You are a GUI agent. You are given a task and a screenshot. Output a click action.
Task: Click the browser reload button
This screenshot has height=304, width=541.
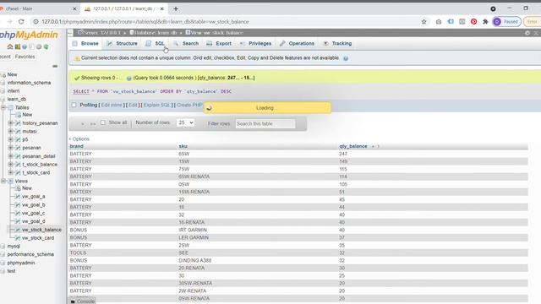coord(21,22)
